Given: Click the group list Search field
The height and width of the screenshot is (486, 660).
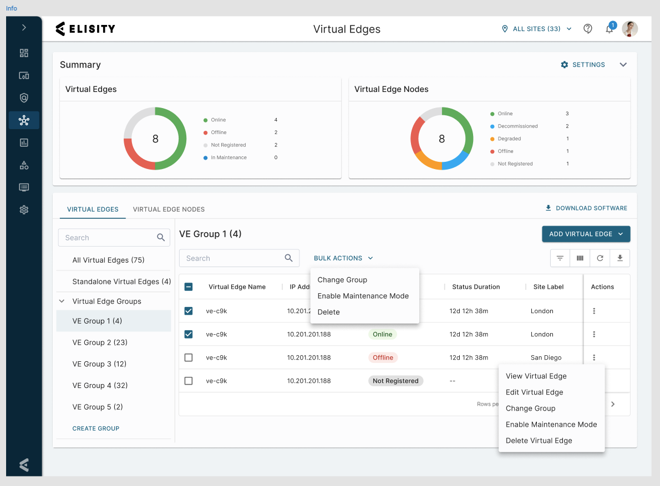Looking at the screenshot, I should [x=114, y=238].
